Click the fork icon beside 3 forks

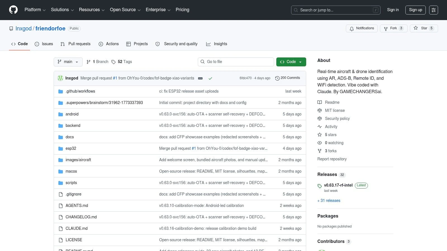coord(320,151)
